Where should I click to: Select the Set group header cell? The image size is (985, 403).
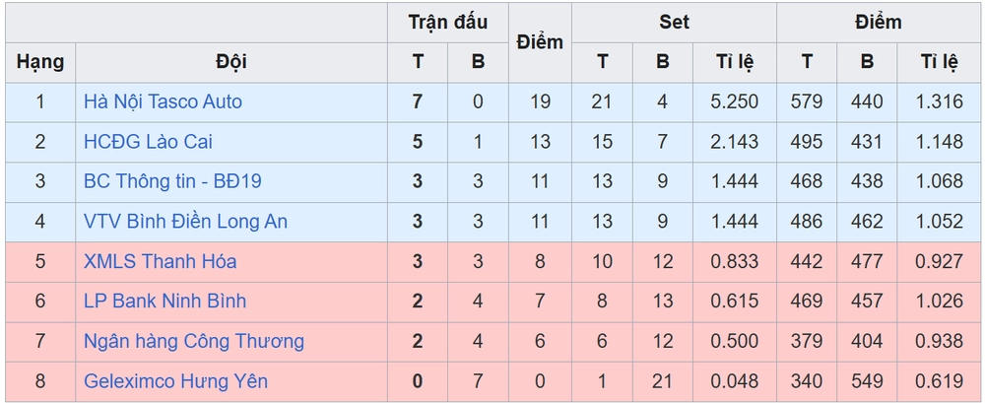675,22
